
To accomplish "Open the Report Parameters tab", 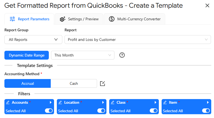I will click(29, 19).
